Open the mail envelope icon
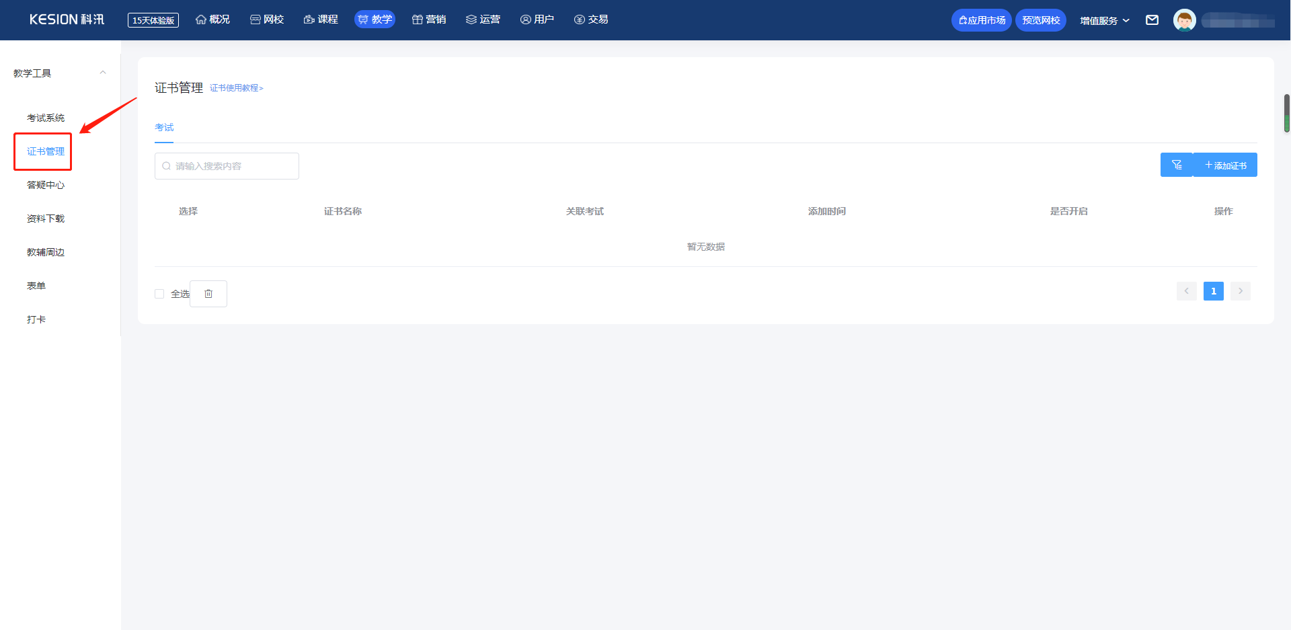 click(1152, 20)
